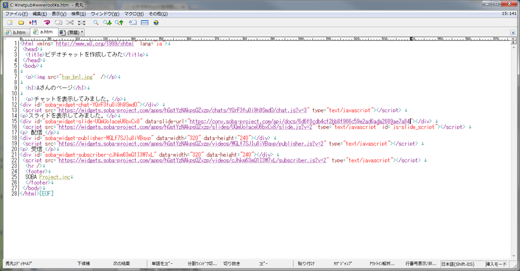Image resolution: width=520 pixels, height=271 pixels.
Task: Click the text スライドを表示してみました。 on line 14
Action: click(x=67, y=115)
